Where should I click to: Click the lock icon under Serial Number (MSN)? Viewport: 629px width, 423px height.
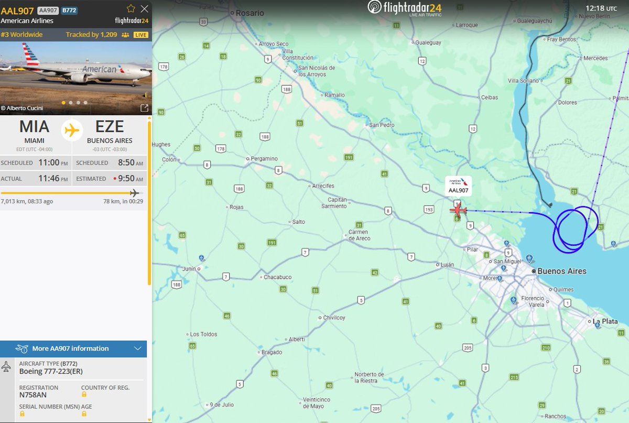click(22, 414)
